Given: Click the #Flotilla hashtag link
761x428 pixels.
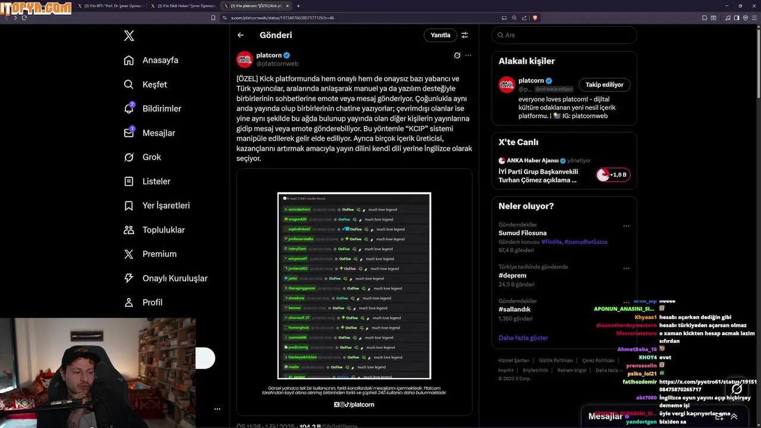Looking at the screenshot, I should pos(551,242).
